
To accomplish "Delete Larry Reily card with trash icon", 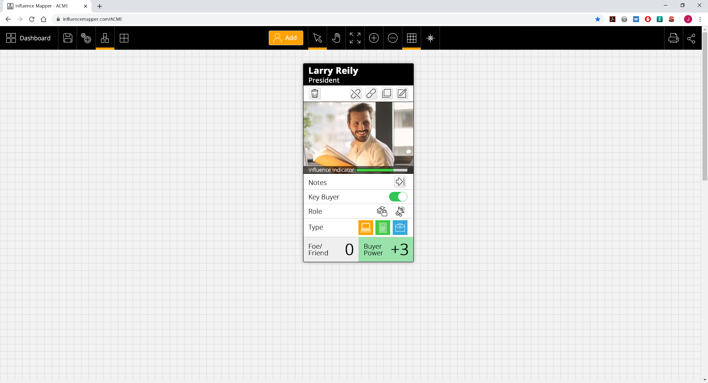I will click(315, 94).
